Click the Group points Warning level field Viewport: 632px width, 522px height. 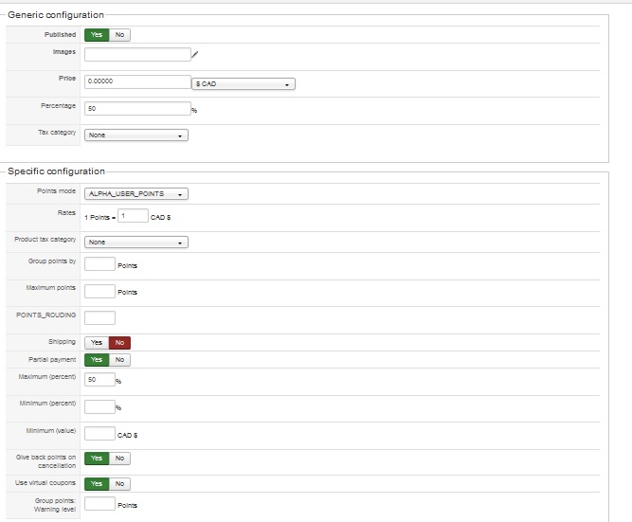coord(99,504)
